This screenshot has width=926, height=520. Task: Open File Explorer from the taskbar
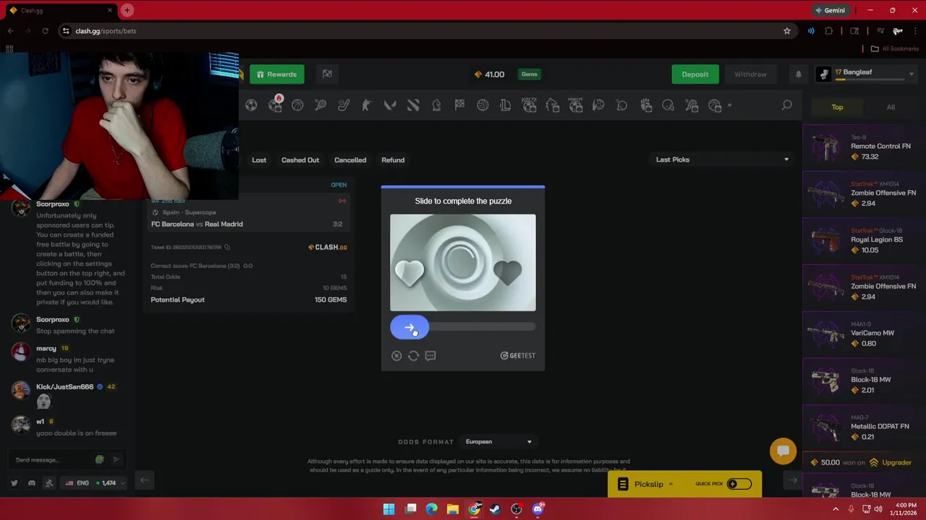(x=452, y=509)
